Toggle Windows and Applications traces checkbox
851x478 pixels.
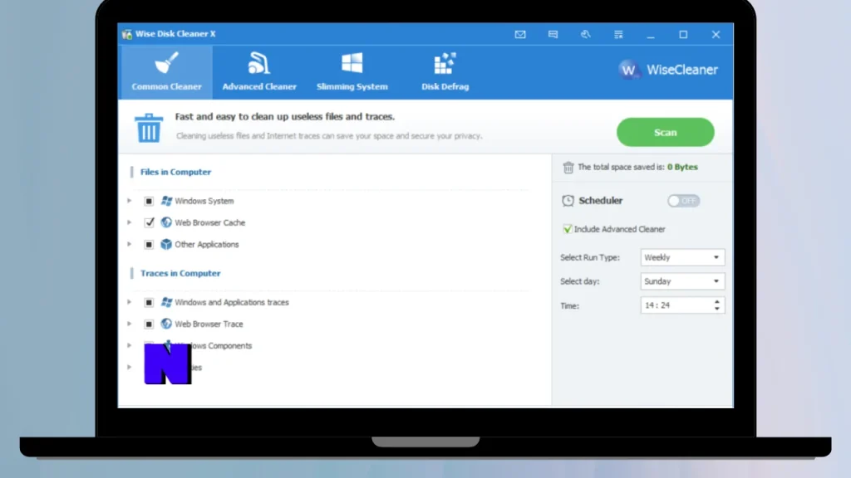pyautogui.click(x=149, y=302)
